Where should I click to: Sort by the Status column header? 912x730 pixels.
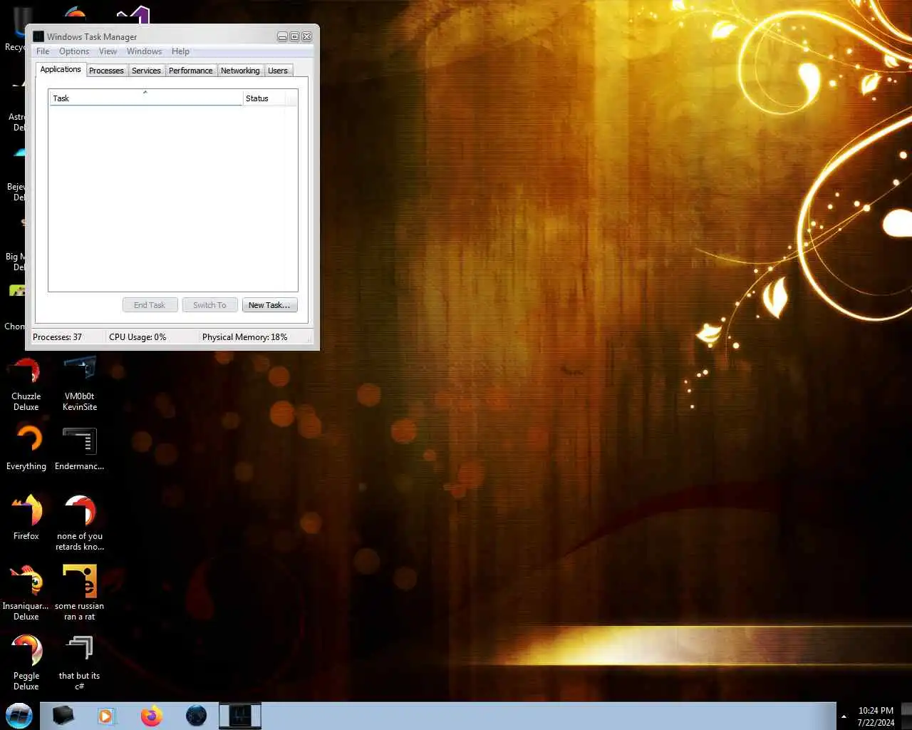tap(263, 98)
